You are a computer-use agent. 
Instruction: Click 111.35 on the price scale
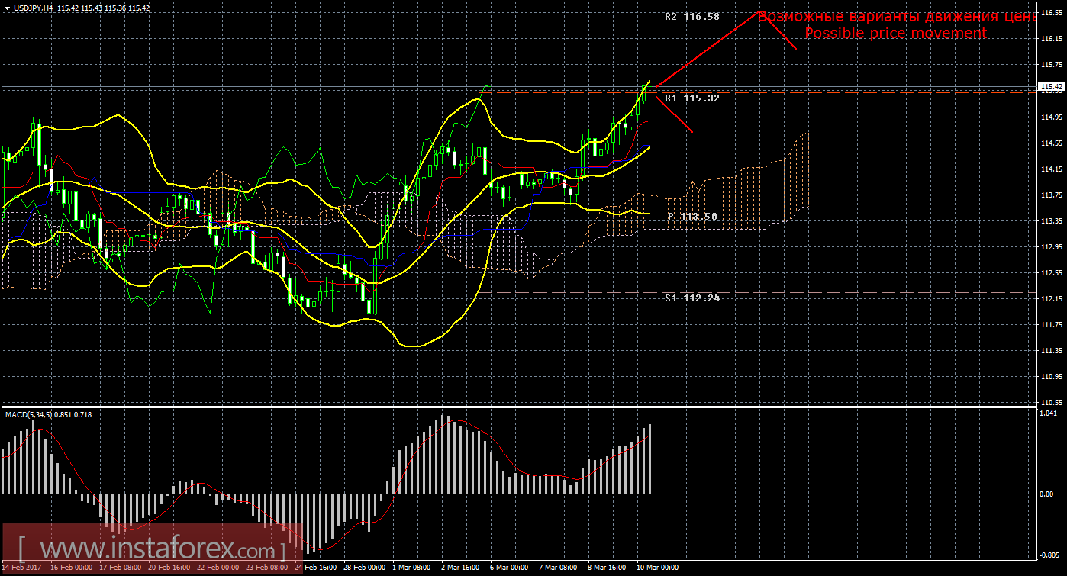1052,350
